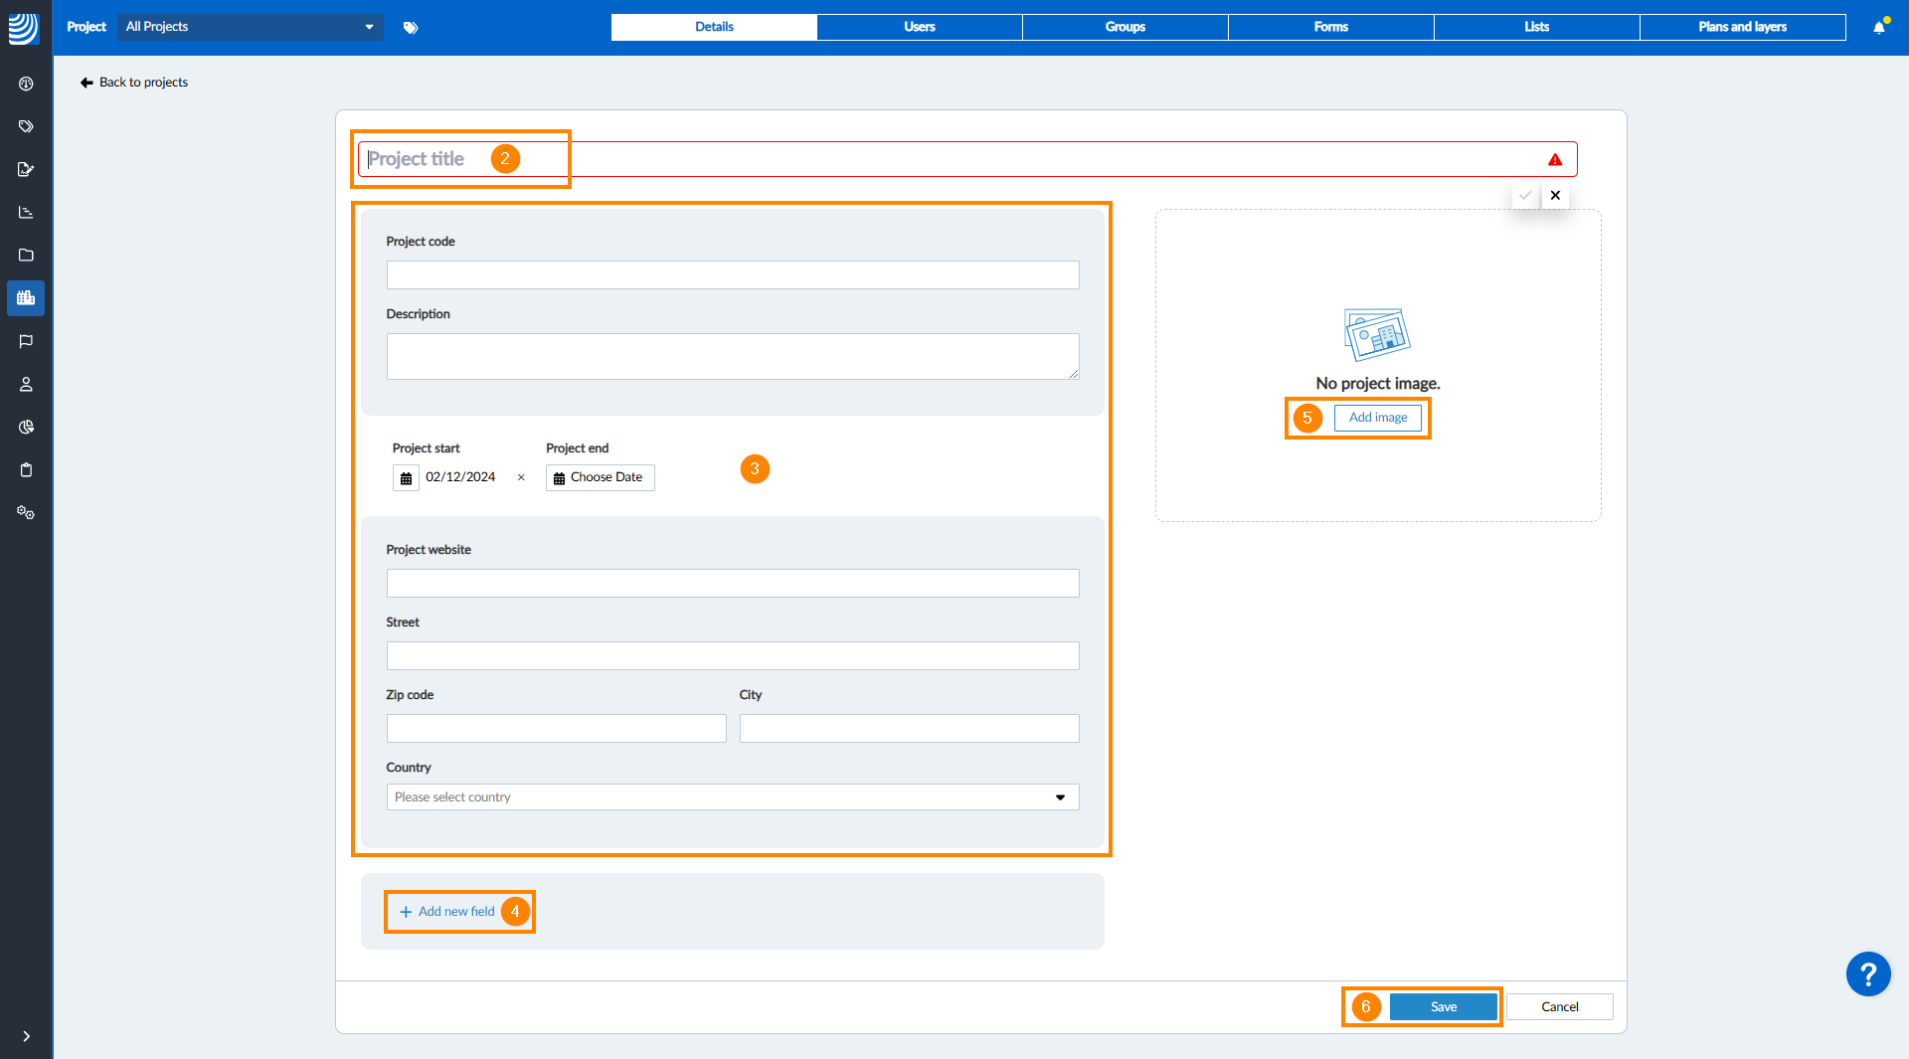
Task: Click the tags icon in the sidebar
Action: 26,126
